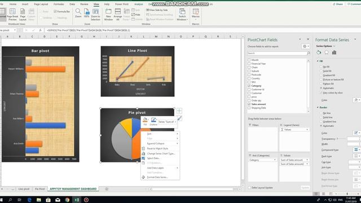The image size is (361, 203).
Task: Click Windows search icon on taskbar
Action: coord(10,200)
